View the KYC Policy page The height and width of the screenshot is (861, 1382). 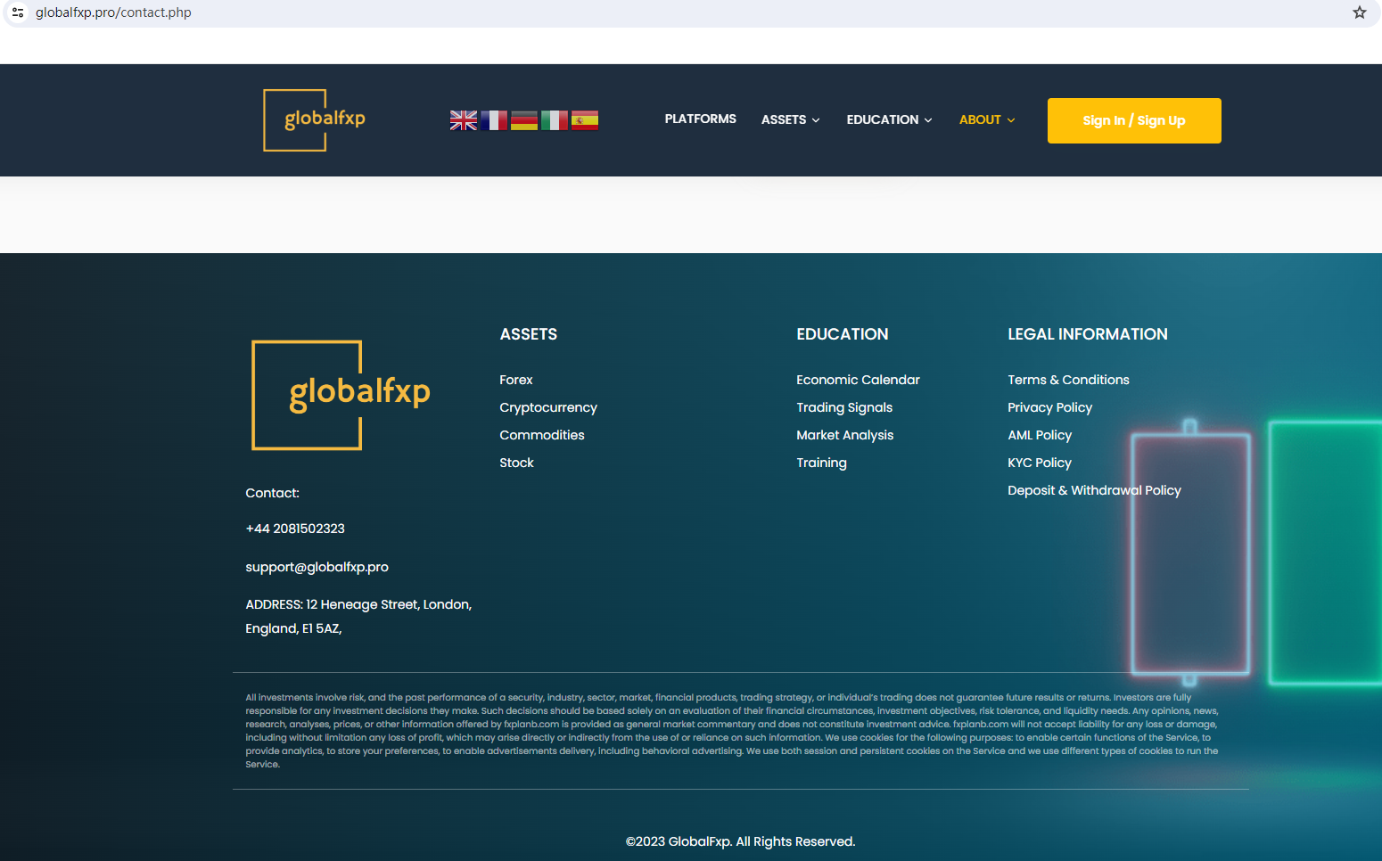pos(1040,463)
